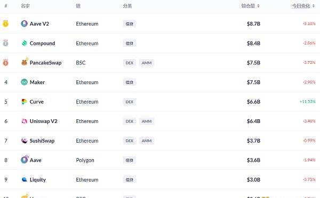The height and width of the screenshot is (198, 320).
Task: Click the SushiSwap logo icon
Action: click(x=25, y=141)
